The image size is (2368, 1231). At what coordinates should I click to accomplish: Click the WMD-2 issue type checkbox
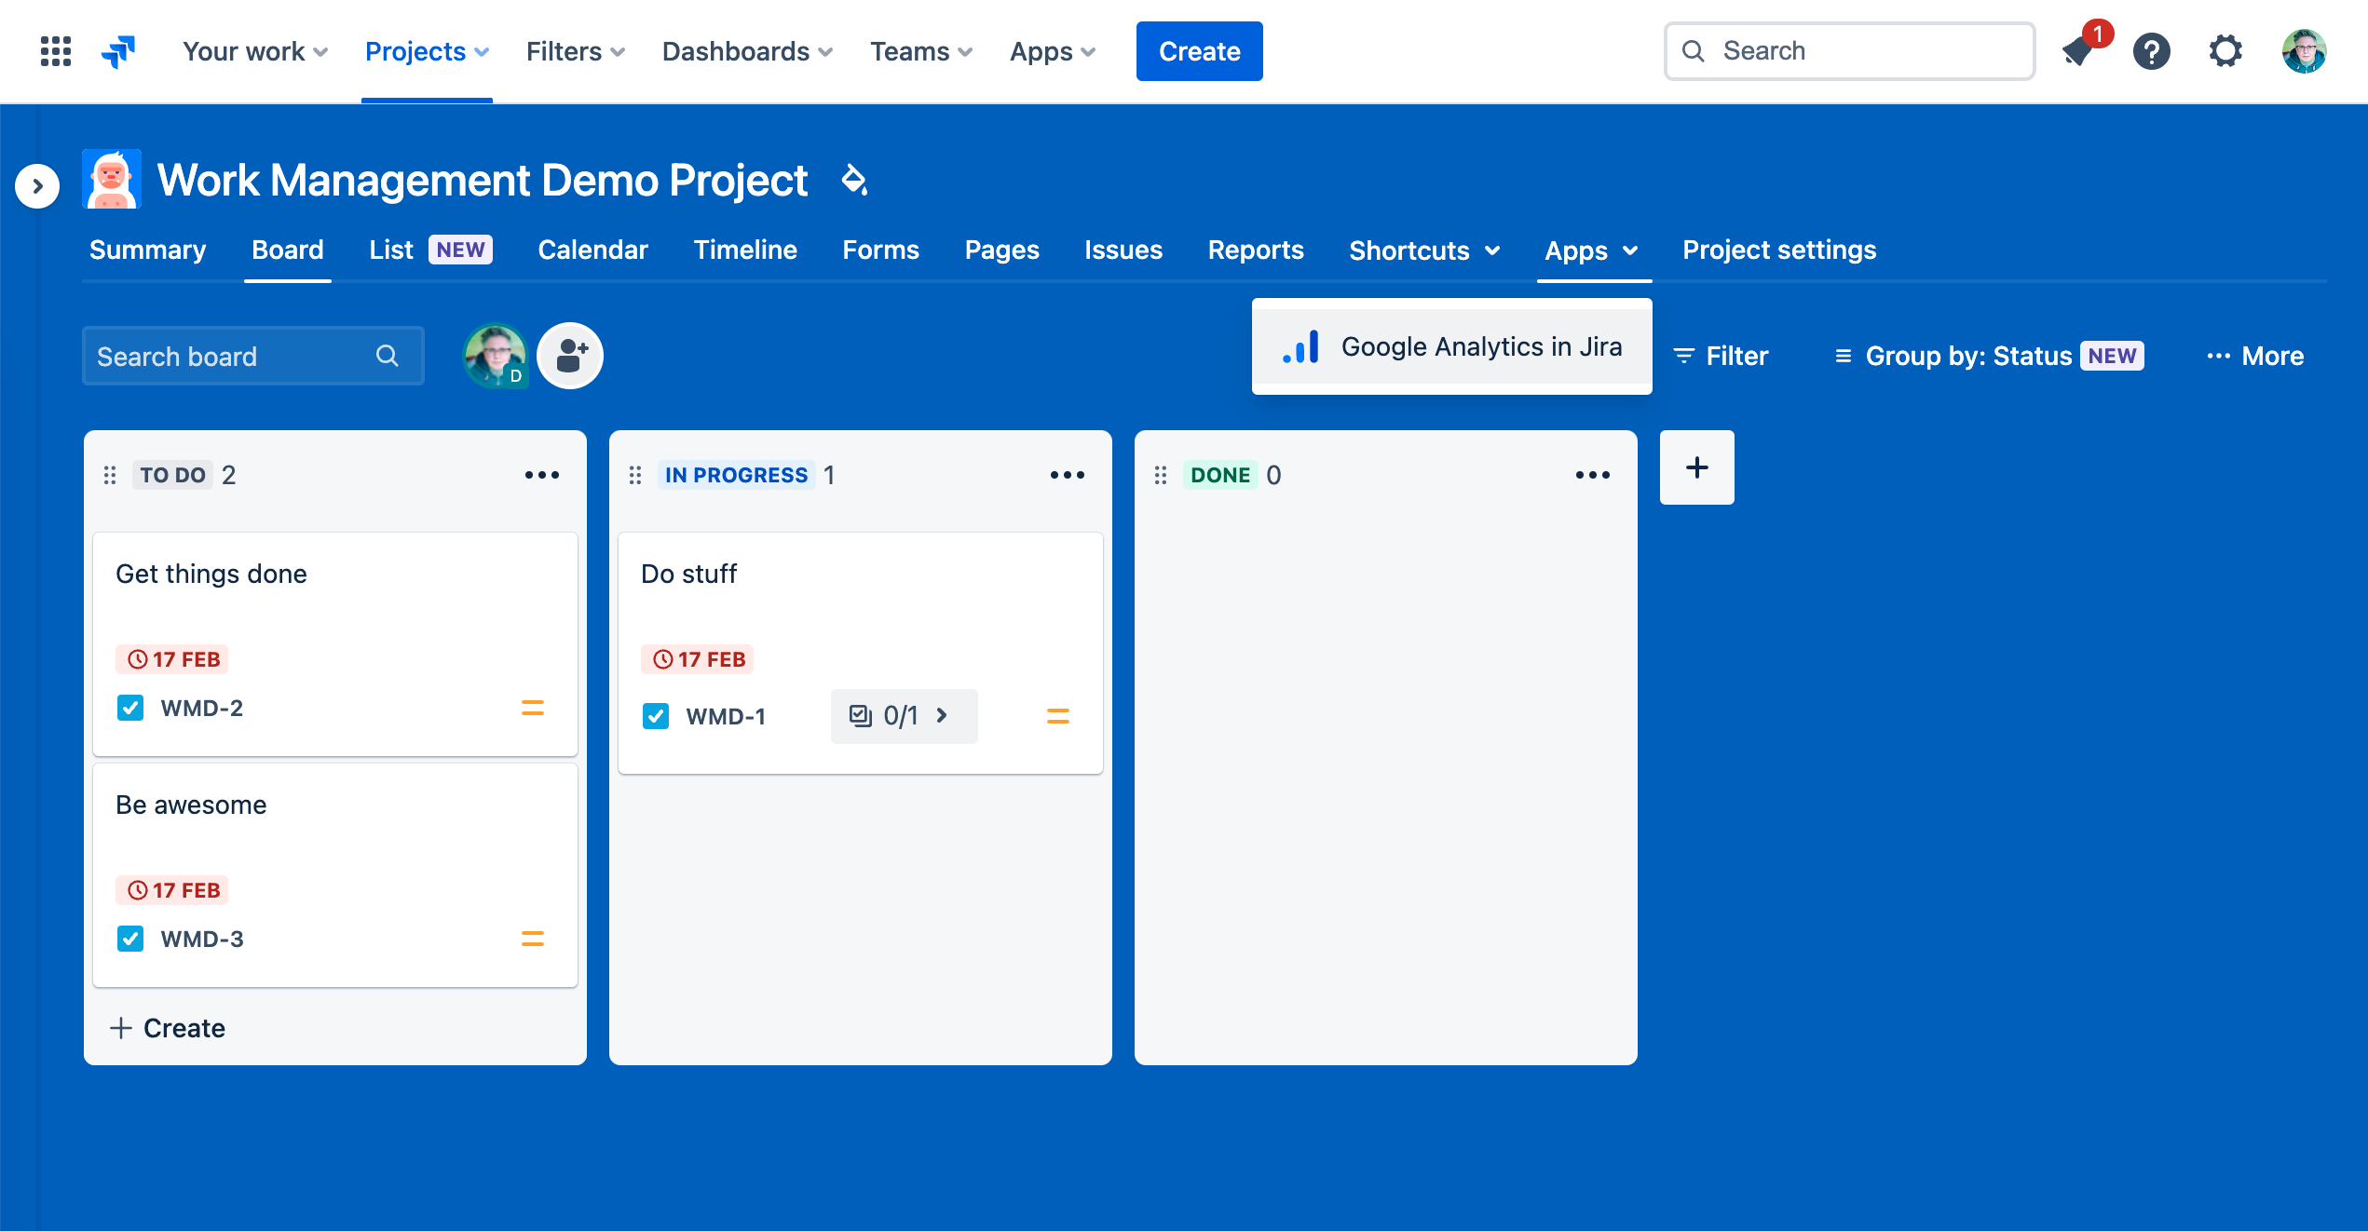[130, 708]
